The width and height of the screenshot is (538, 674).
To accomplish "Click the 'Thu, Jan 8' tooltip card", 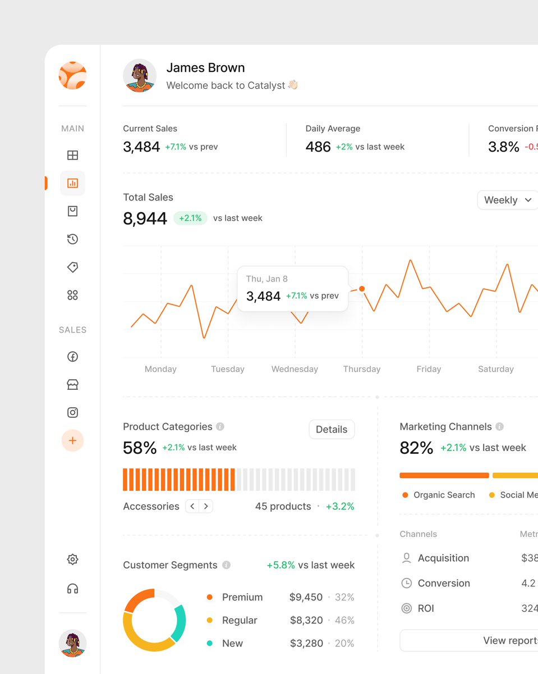I will (x=293, y=289).
